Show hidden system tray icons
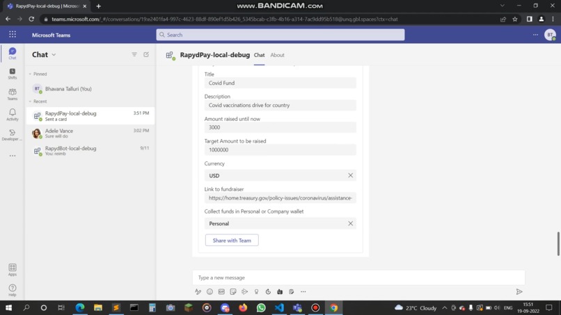561x315 pixels. (x=444, y=307)
